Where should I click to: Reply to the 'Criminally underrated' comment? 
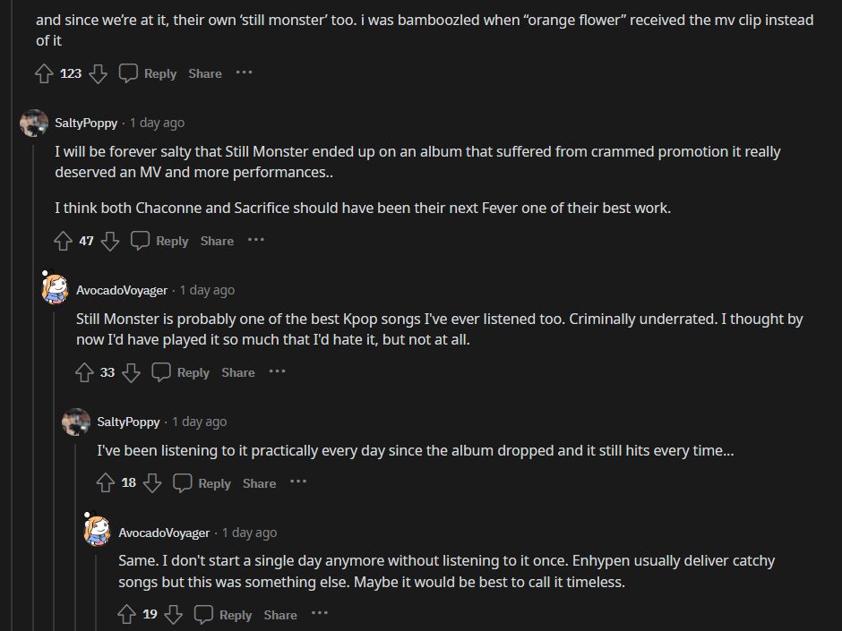(182, 372)
